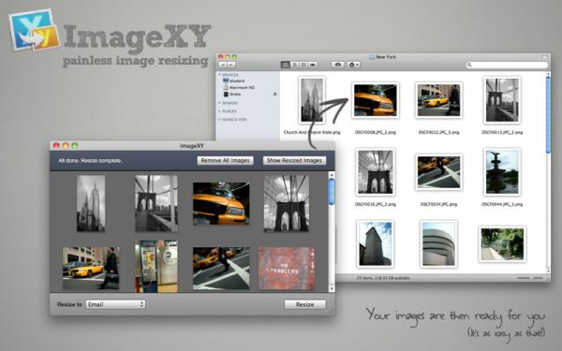Collapse the DEVICES sidebar section
Viewport: 562px width, 351px height.
(220, 75)
